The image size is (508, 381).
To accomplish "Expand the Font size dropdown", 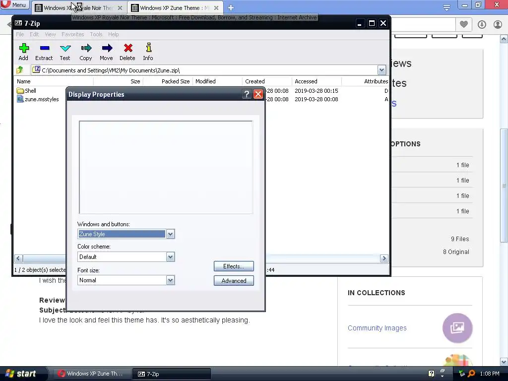I will (171, 280).
